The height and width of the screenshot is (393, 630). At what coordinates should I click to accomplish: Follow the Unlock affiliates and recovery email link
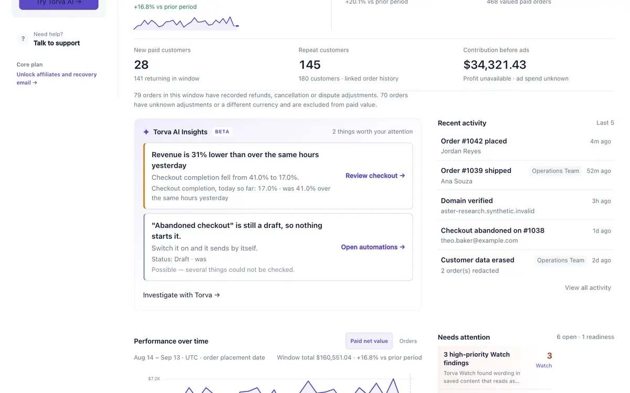click(57, 79)
